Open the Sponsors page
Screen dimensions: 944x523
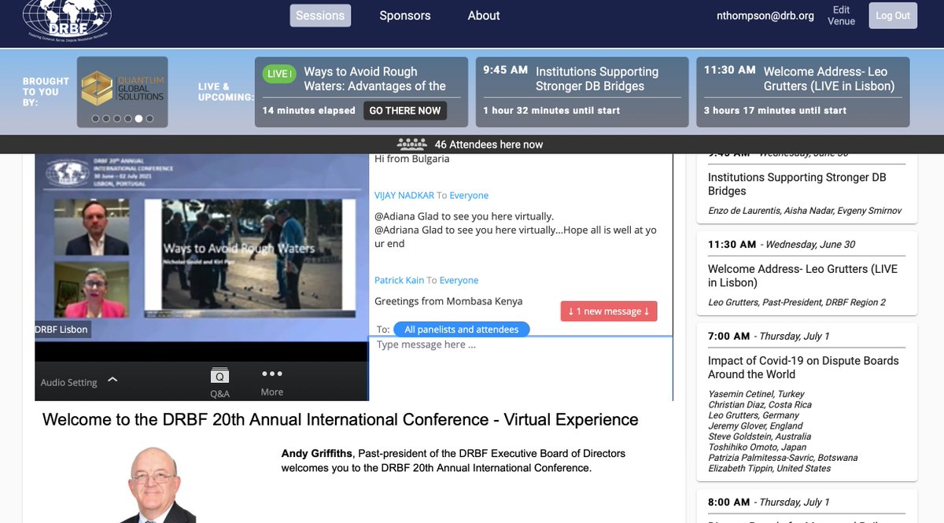tap(405, 16)
